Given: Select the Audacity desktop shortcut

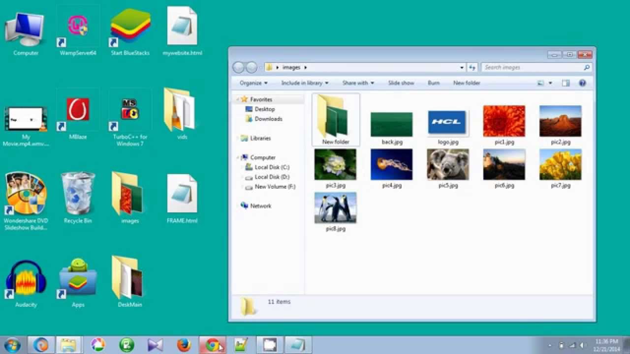Looking at the screenshot, I should pyautogui.click(x=26, y=283).
